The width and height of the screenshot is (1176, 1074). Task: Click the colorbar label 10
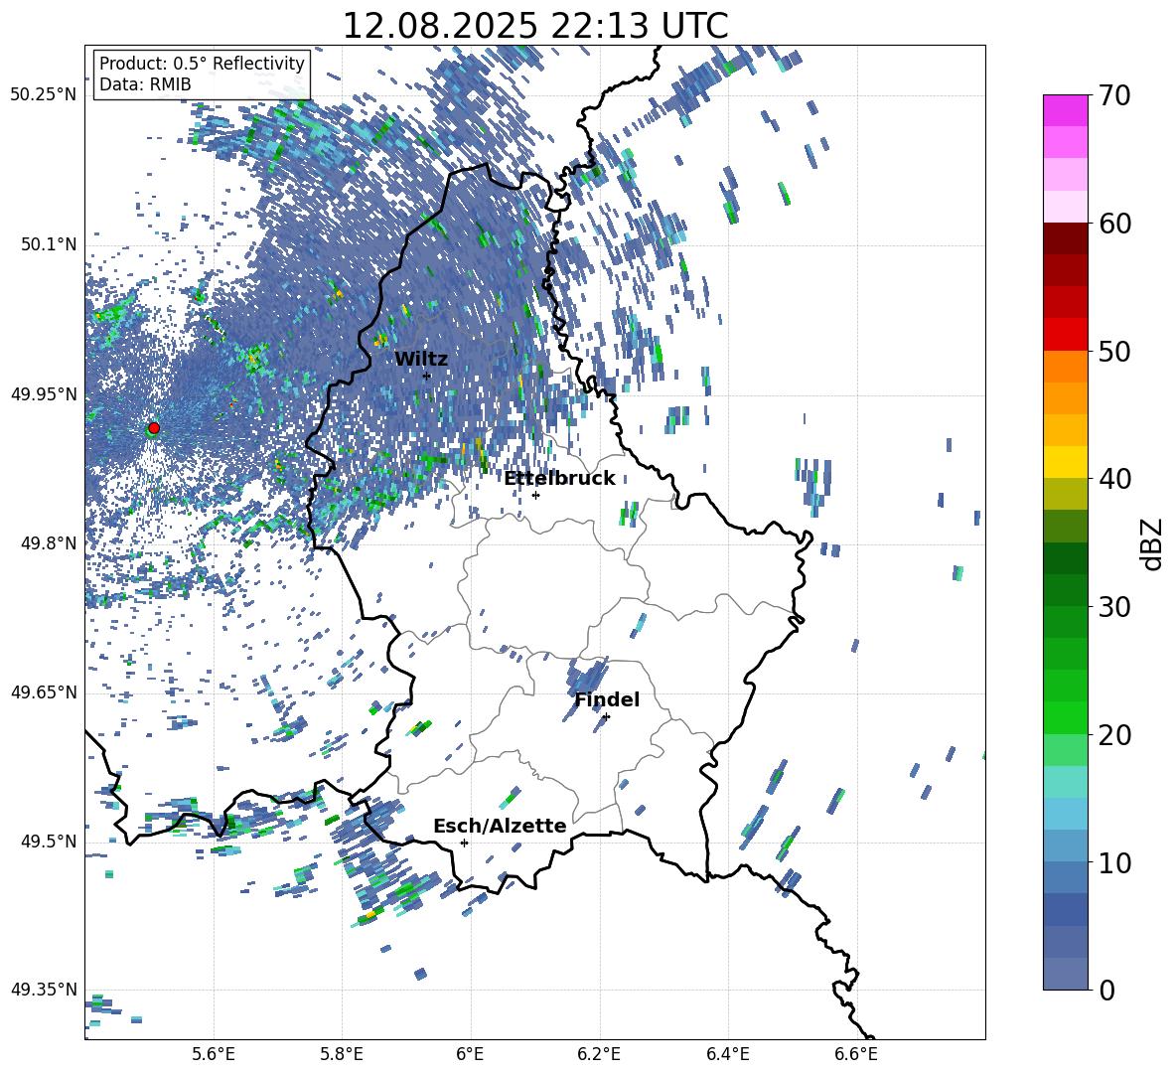point(1114,862)
